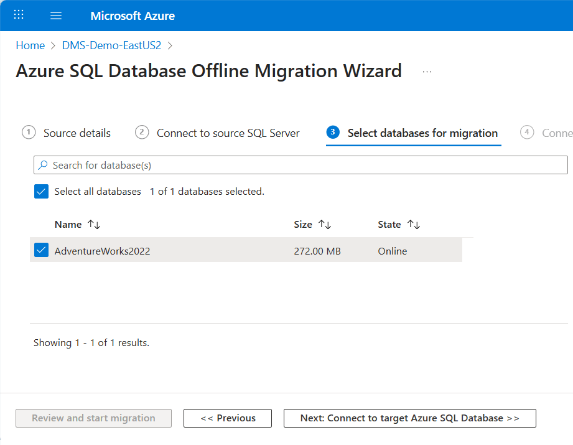Click the step 4 circle indicator
The image size is (573, 445).
[526, 132]
